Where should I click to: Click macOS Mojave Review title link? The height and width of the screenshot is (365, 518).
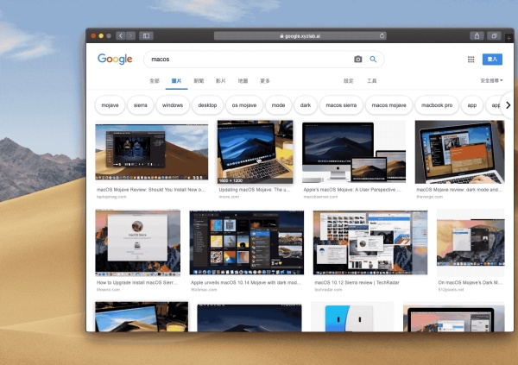151,190
